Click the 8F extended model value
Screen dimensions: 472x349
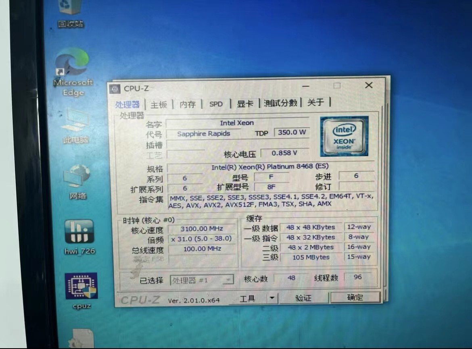[x=271, y=187]
